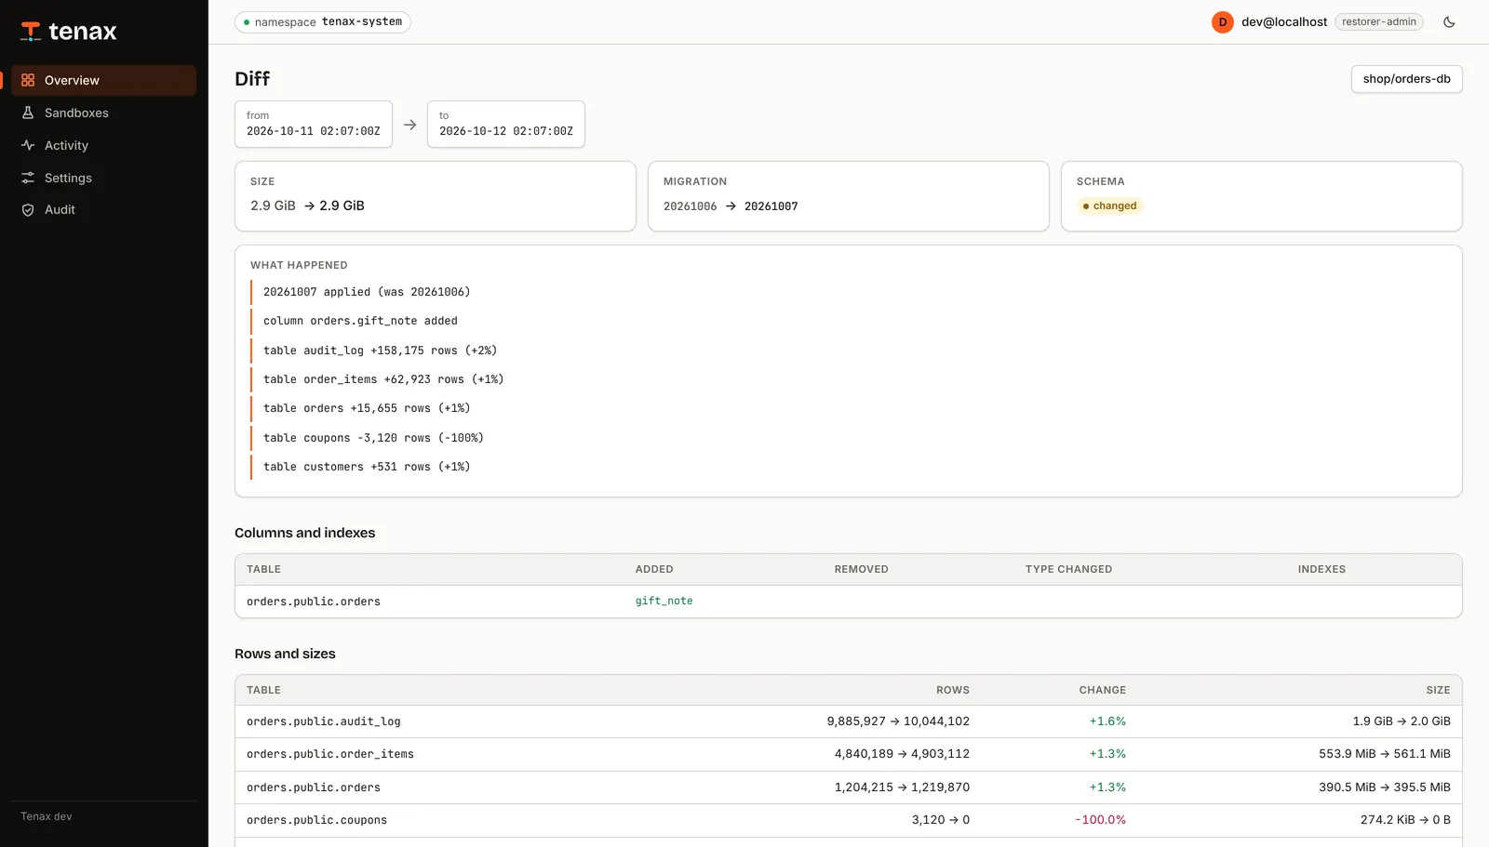The width and height of the screenshot is (1489, 847).
Task: Select the added column gift_note
Action: 664,602
